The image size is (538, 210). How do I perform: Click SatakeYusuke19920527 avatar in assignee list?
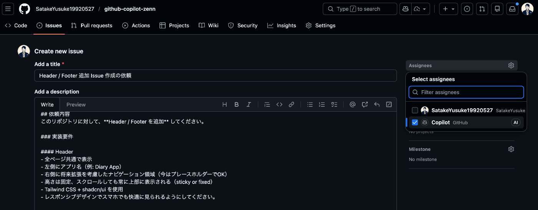click(x=425, y=110)
